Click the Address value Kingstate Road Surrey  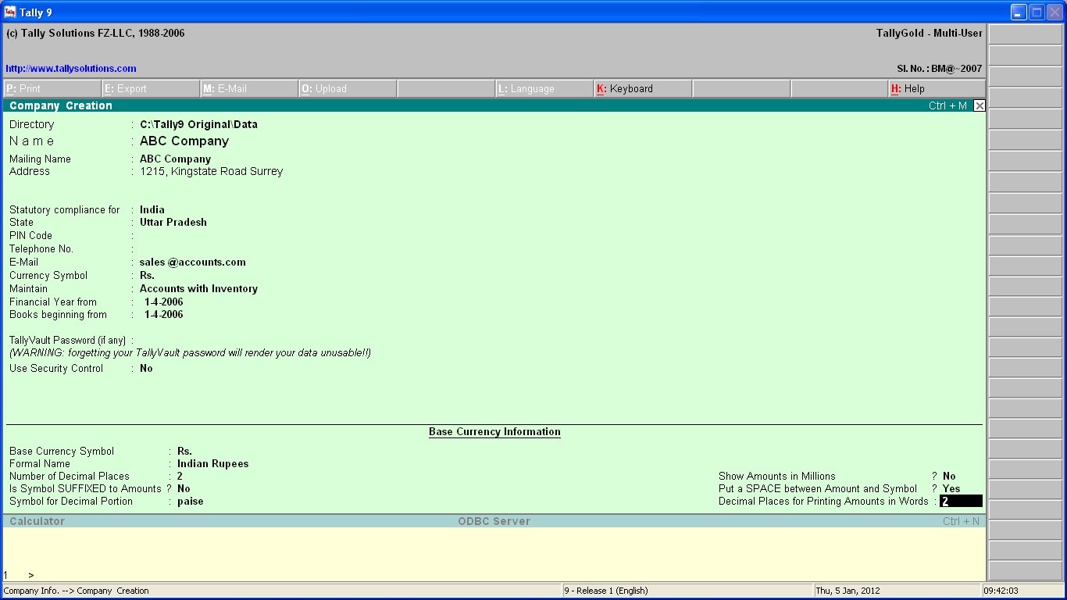click(x=211, y=171)
